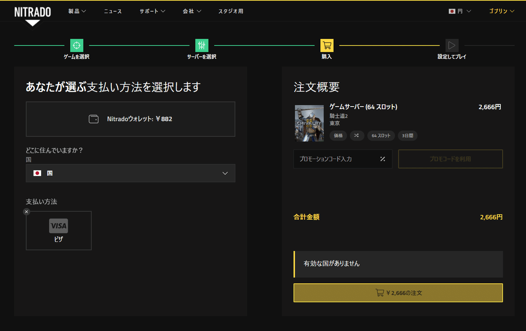Click the どこに住んでいますか？ label
526x331 pixels.
pyautogui.click(x=55, y=150)
